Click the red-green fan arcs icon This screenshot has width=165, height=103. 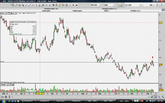click(x=63, y=5)
